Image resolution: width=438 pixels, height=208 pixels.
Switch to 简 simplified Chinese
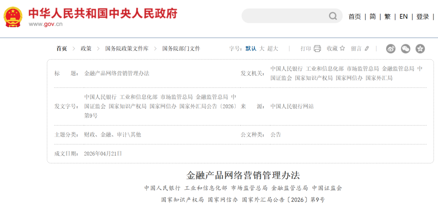coord(373,17)
